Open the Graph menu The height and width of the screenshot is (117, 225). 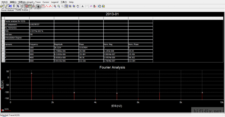coord(30,2)
